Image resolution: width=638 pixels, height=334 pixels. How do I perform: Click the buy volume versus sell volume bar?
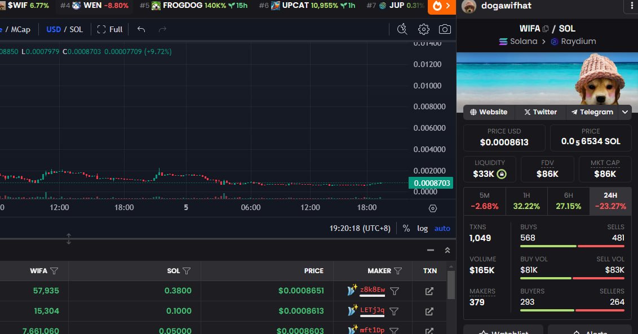click(x=572, y=278)
